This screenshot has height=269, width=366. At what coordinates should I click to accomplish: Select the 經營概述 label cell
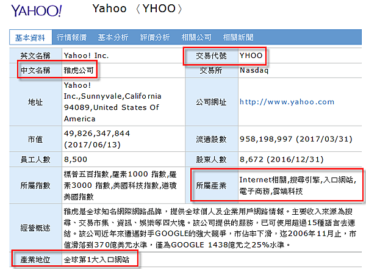(x=35, y=228)
